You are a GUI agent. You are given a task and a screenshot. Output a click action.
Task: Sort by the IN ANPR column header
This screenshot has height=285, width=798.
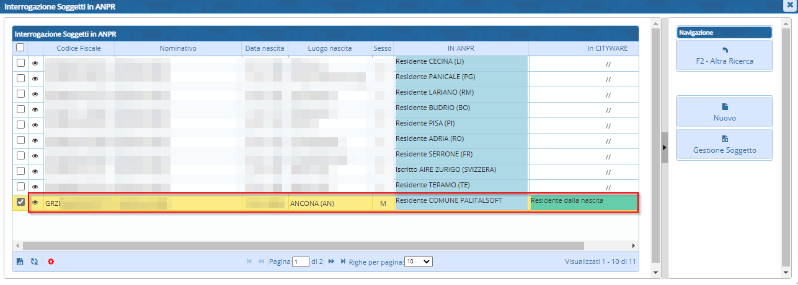[461, 48]
